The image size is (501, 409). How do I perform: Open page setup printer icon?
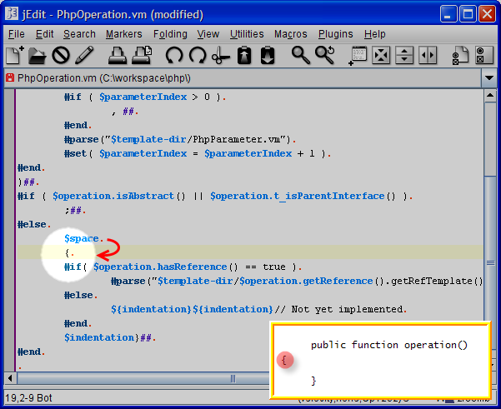[x=142, y=56]
